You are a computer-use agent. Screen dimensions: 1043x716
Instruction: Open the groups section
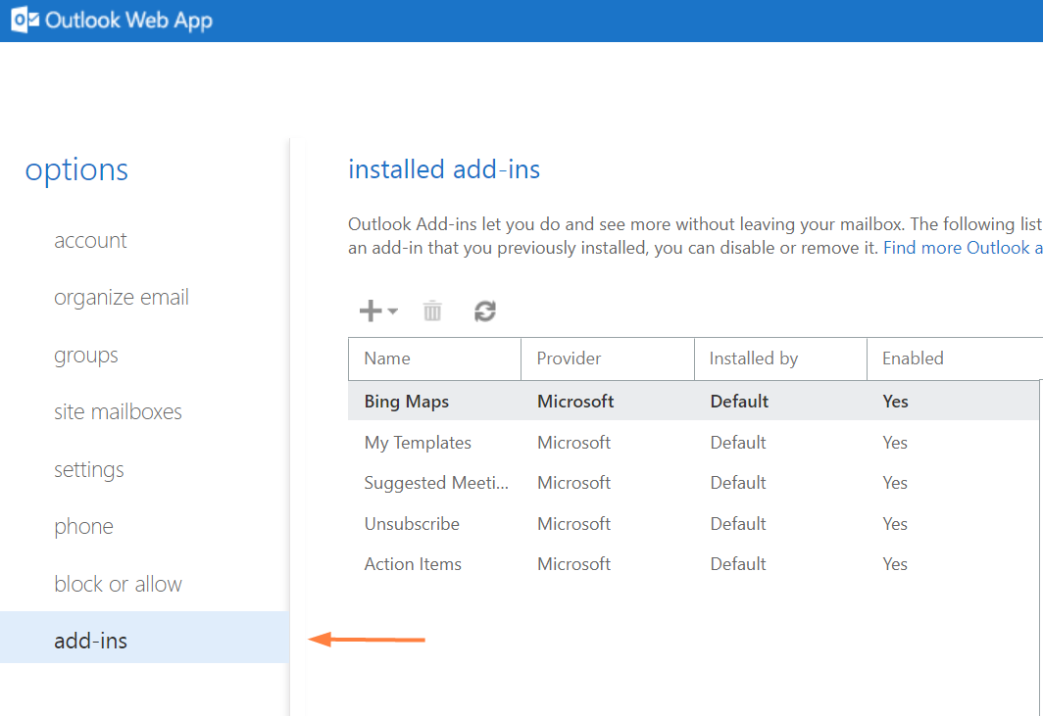(86, 356)
